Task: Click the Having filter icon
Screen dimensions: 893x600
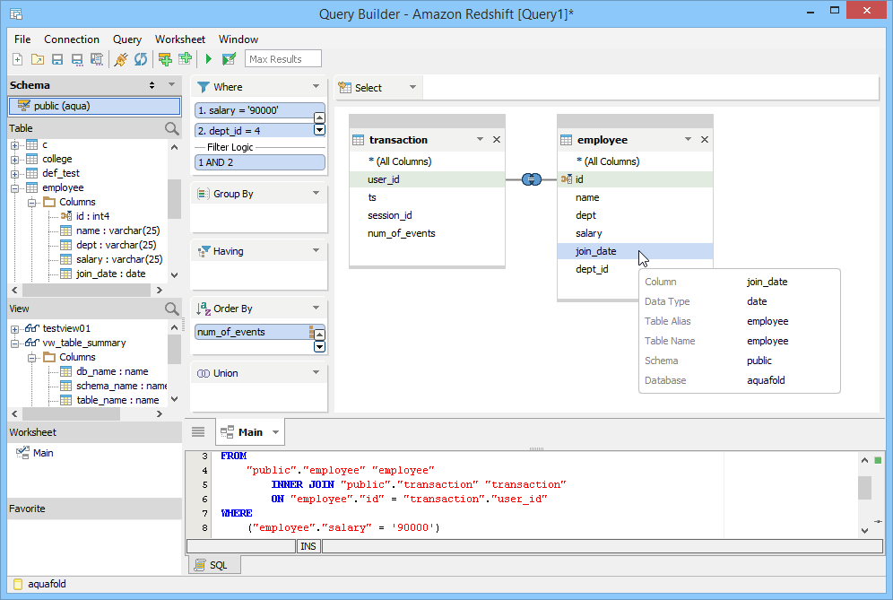Action: click(x=204, y=251)
